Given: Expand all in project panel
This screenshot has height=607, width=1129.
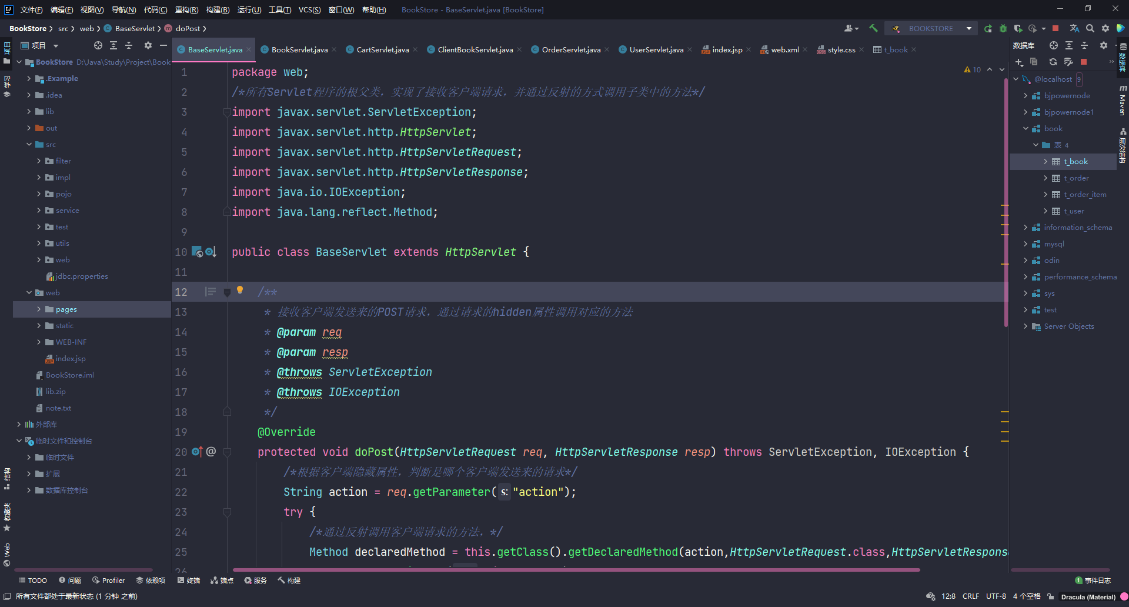Looking at the screenshot, I should click(x=113, y=45).
